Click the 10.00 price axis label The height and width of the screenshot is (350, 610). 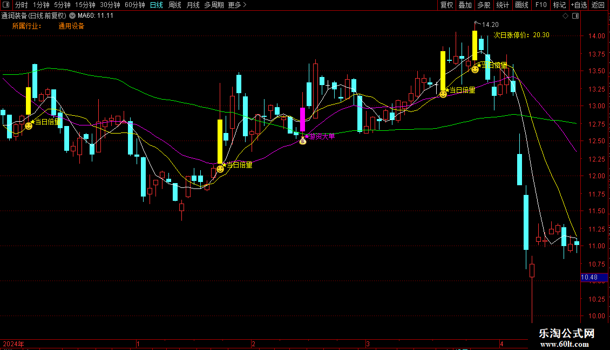pyautogui.click(x=597, y=316)
